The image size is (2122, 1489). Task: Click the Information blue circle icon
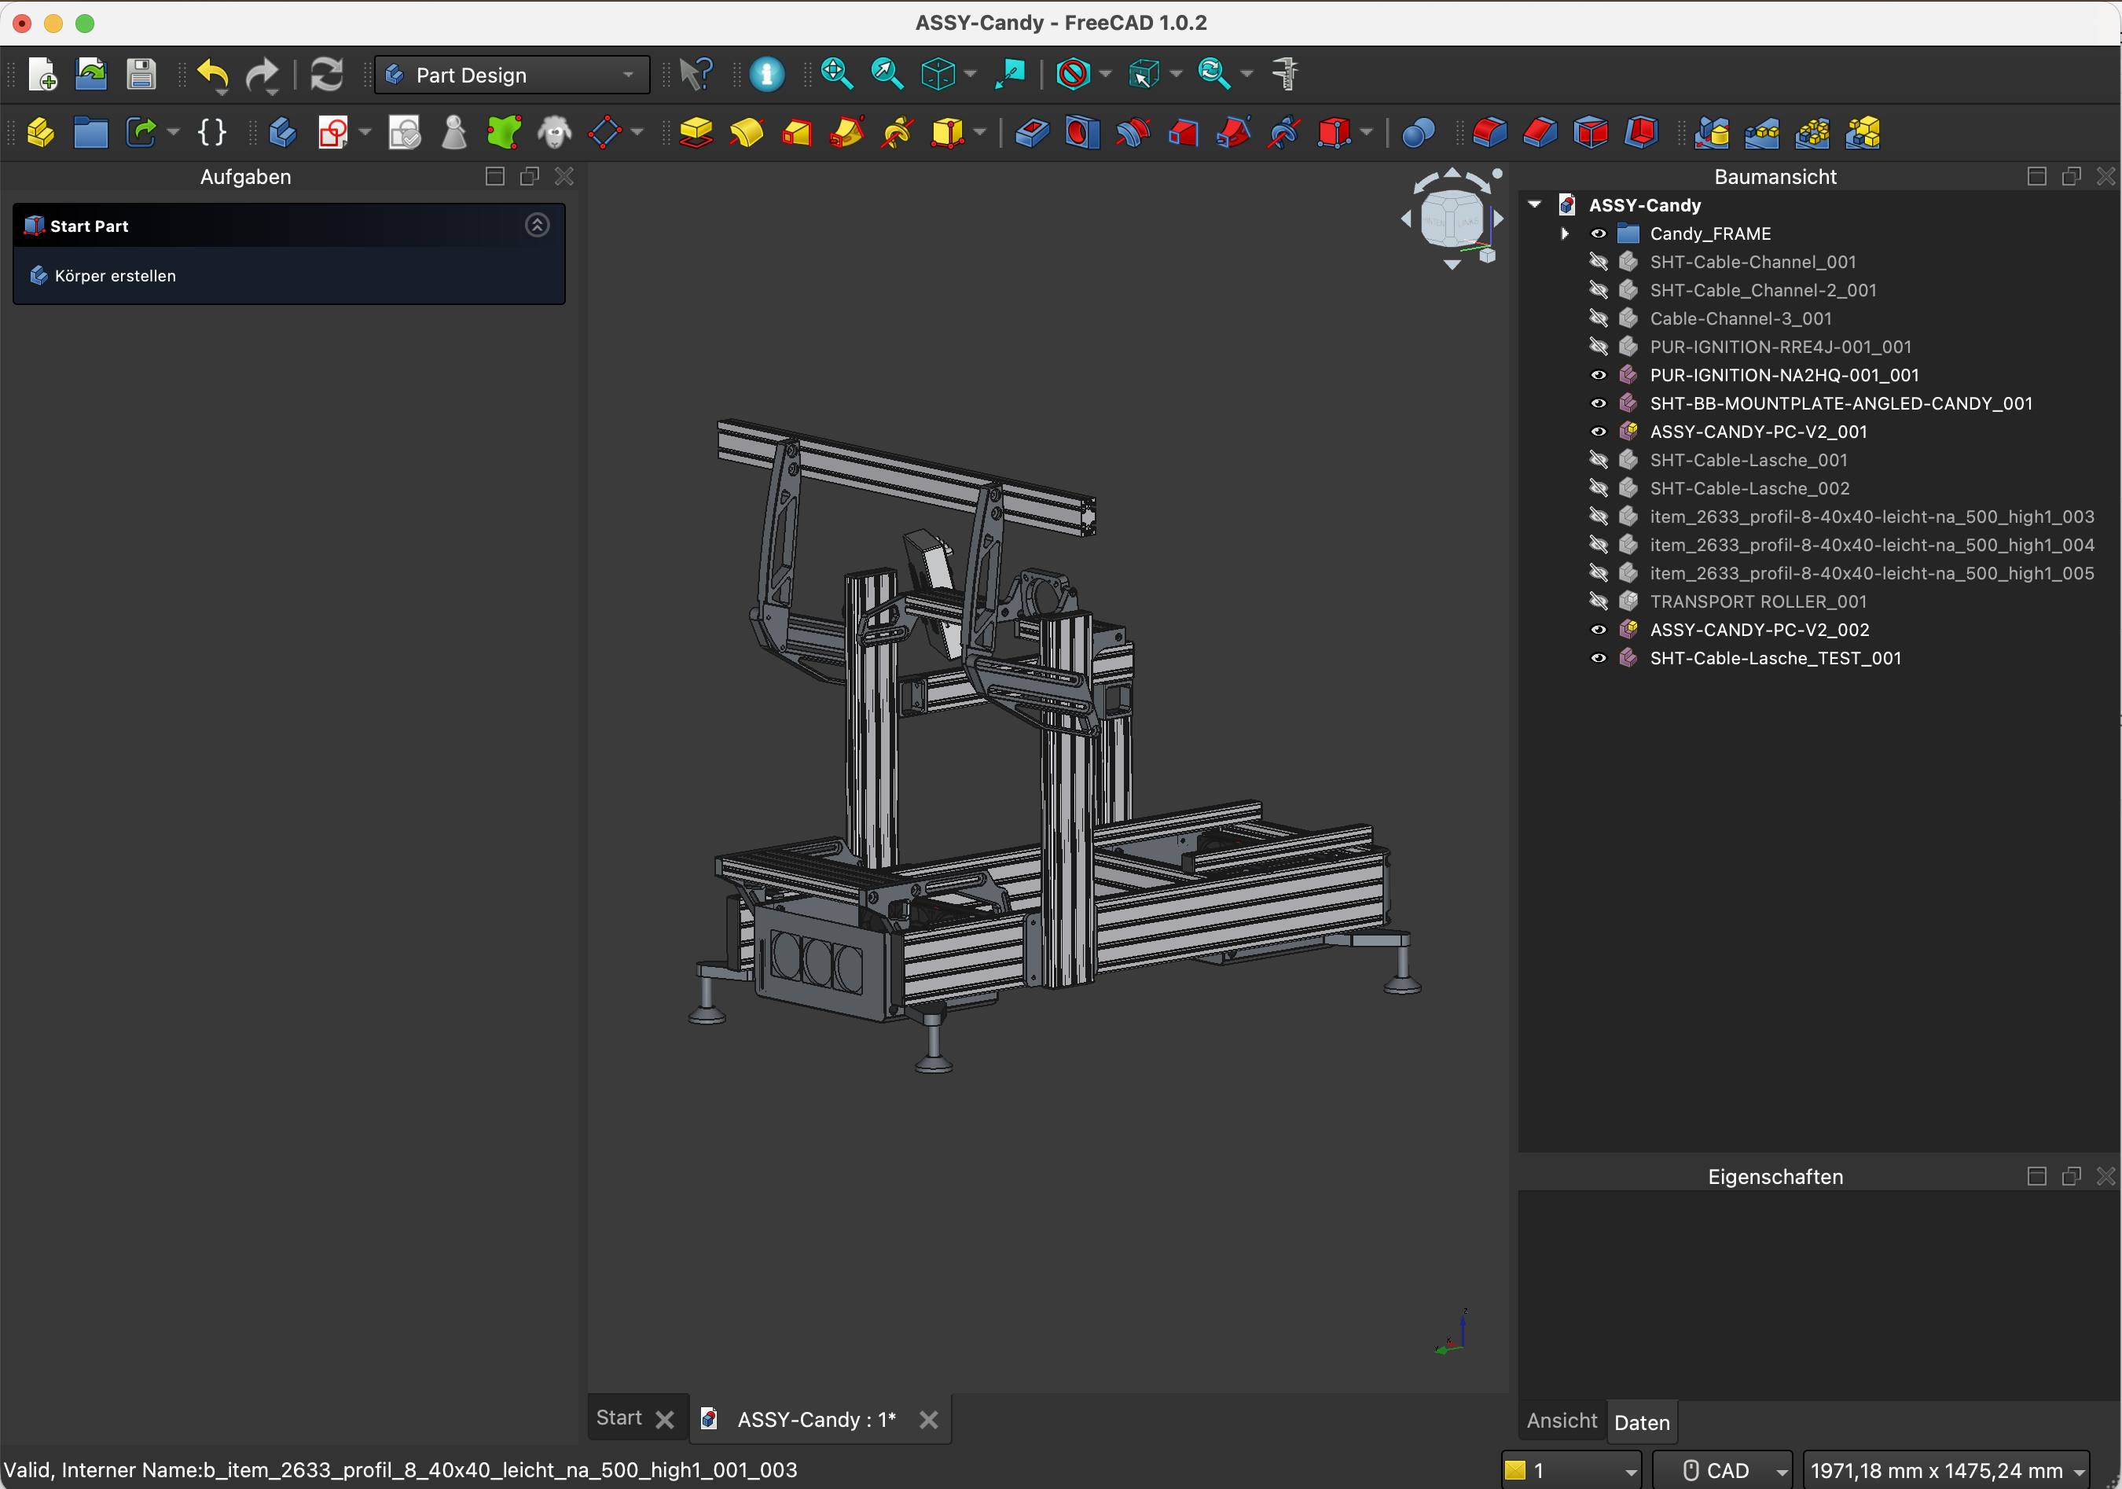pos(767,74)
